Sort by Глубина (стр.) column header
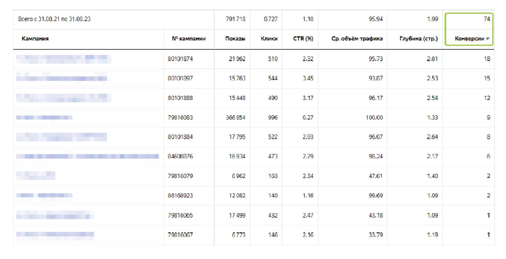Viewport: 506px width, 259px height. pyautogui.click(x=418, y=39)
